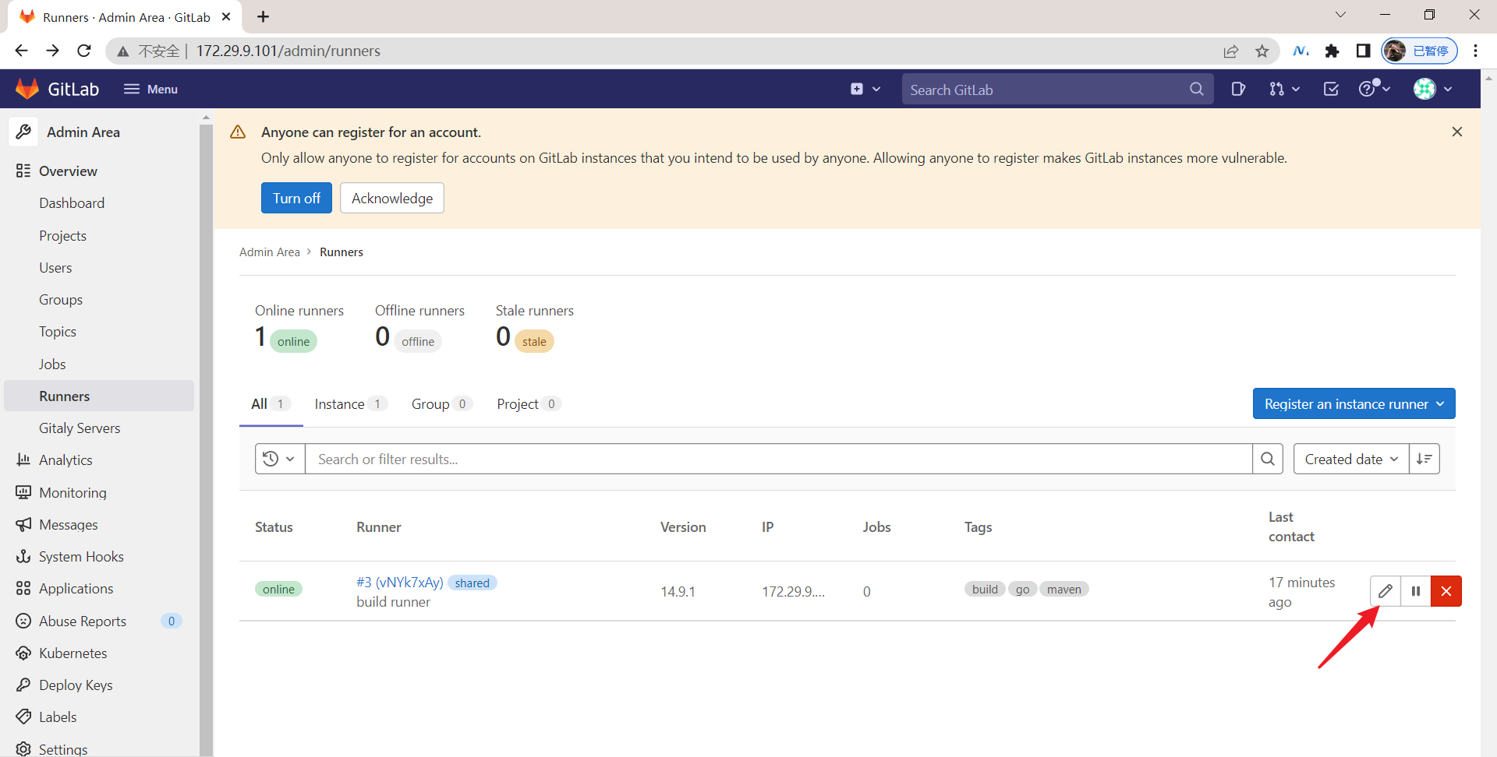This screenshot has height=757, width=1497.
Task: Click the shared badge on runner
Action: click(x=472, y=583)
